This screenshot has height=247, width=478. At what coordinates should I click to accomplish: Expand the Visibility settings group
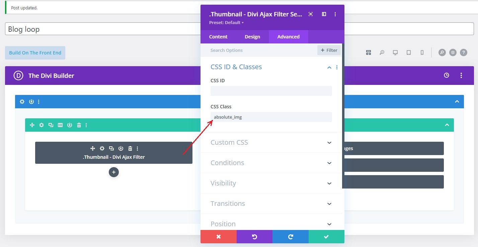point(271,183)
